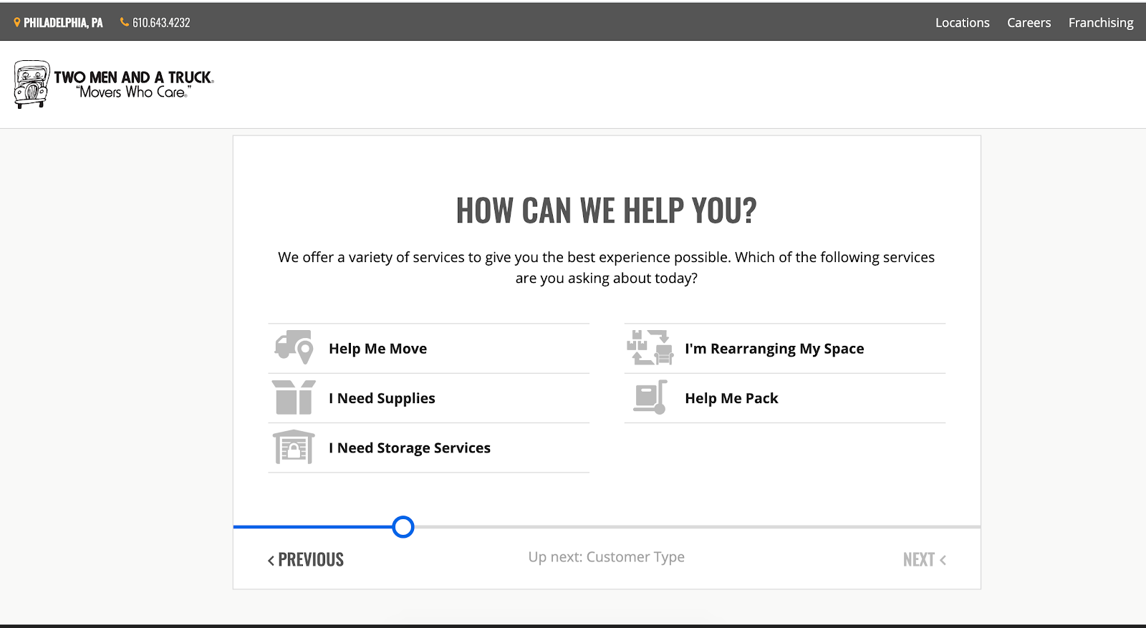Open the Locations menu item
This screenshot has width=1146, height=628.
coord(962,23)
